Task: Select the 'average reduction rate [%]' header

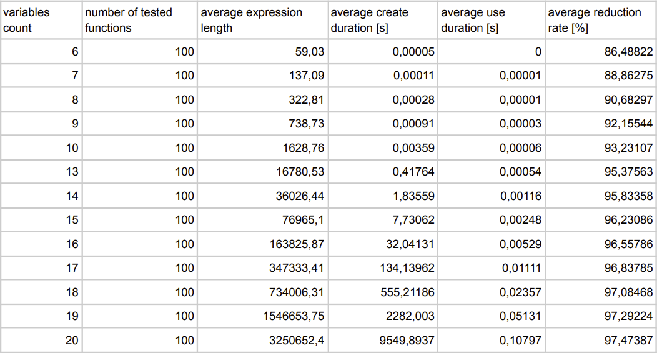Action: point(601,20)
